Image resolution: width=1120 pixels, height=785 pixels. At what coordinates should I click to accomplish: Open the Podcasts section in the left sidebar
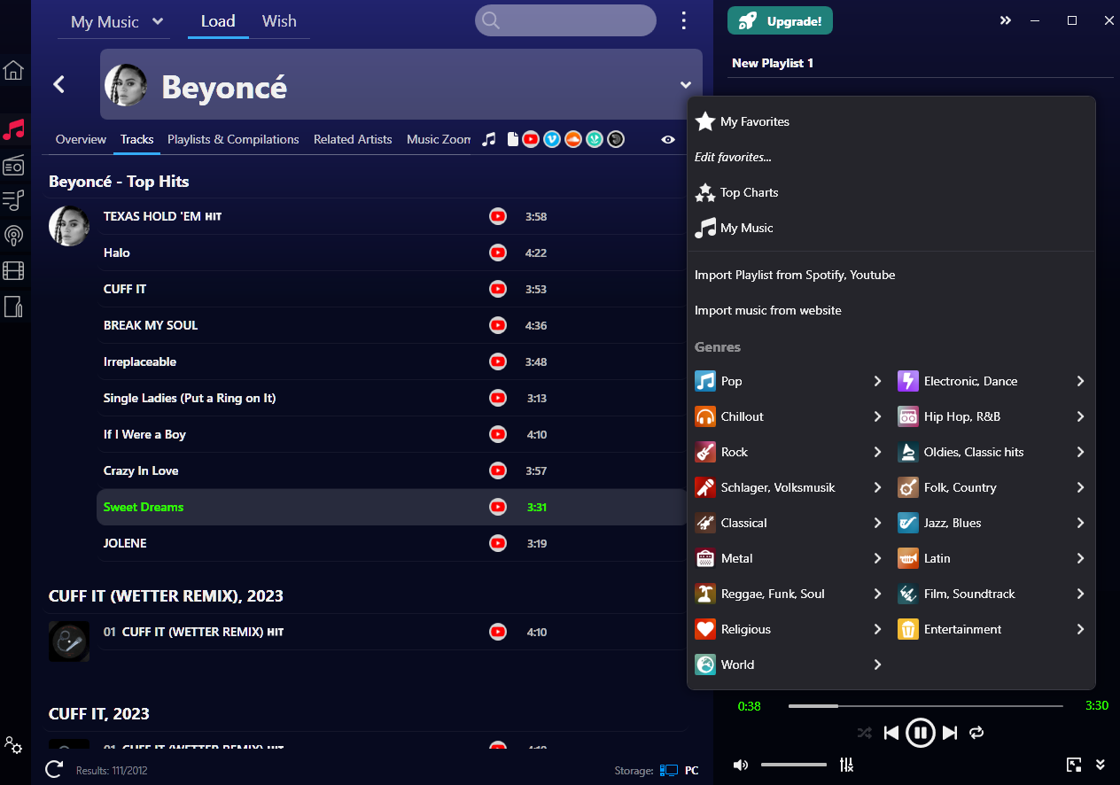click(13, 236)
